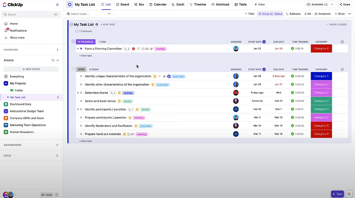Toggle status box for Identify Moderators and Facilitators
Viewport: 355px width, 198px height.
[81, 126]
